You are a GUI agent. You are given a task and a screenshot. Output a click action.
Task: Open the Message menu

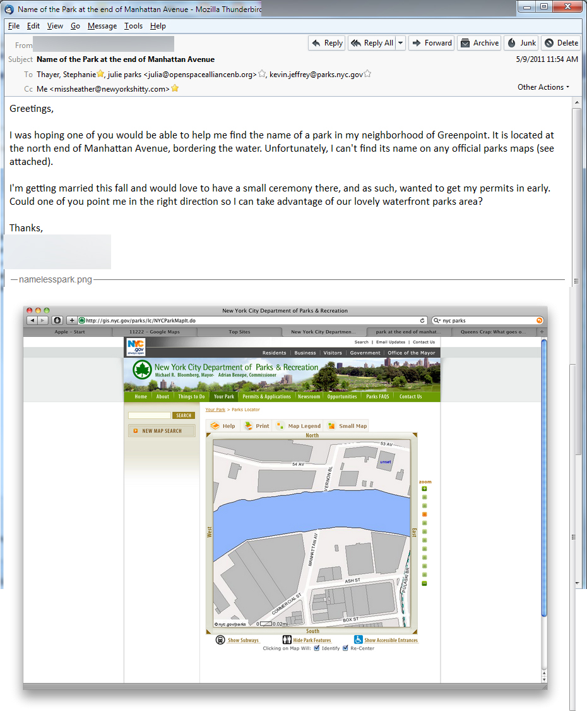(102, 26)
